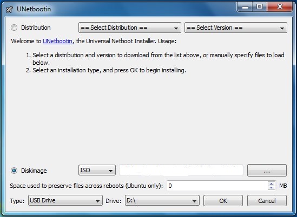
Task: Click the "Type:" label
Action: tap(17, 201)
